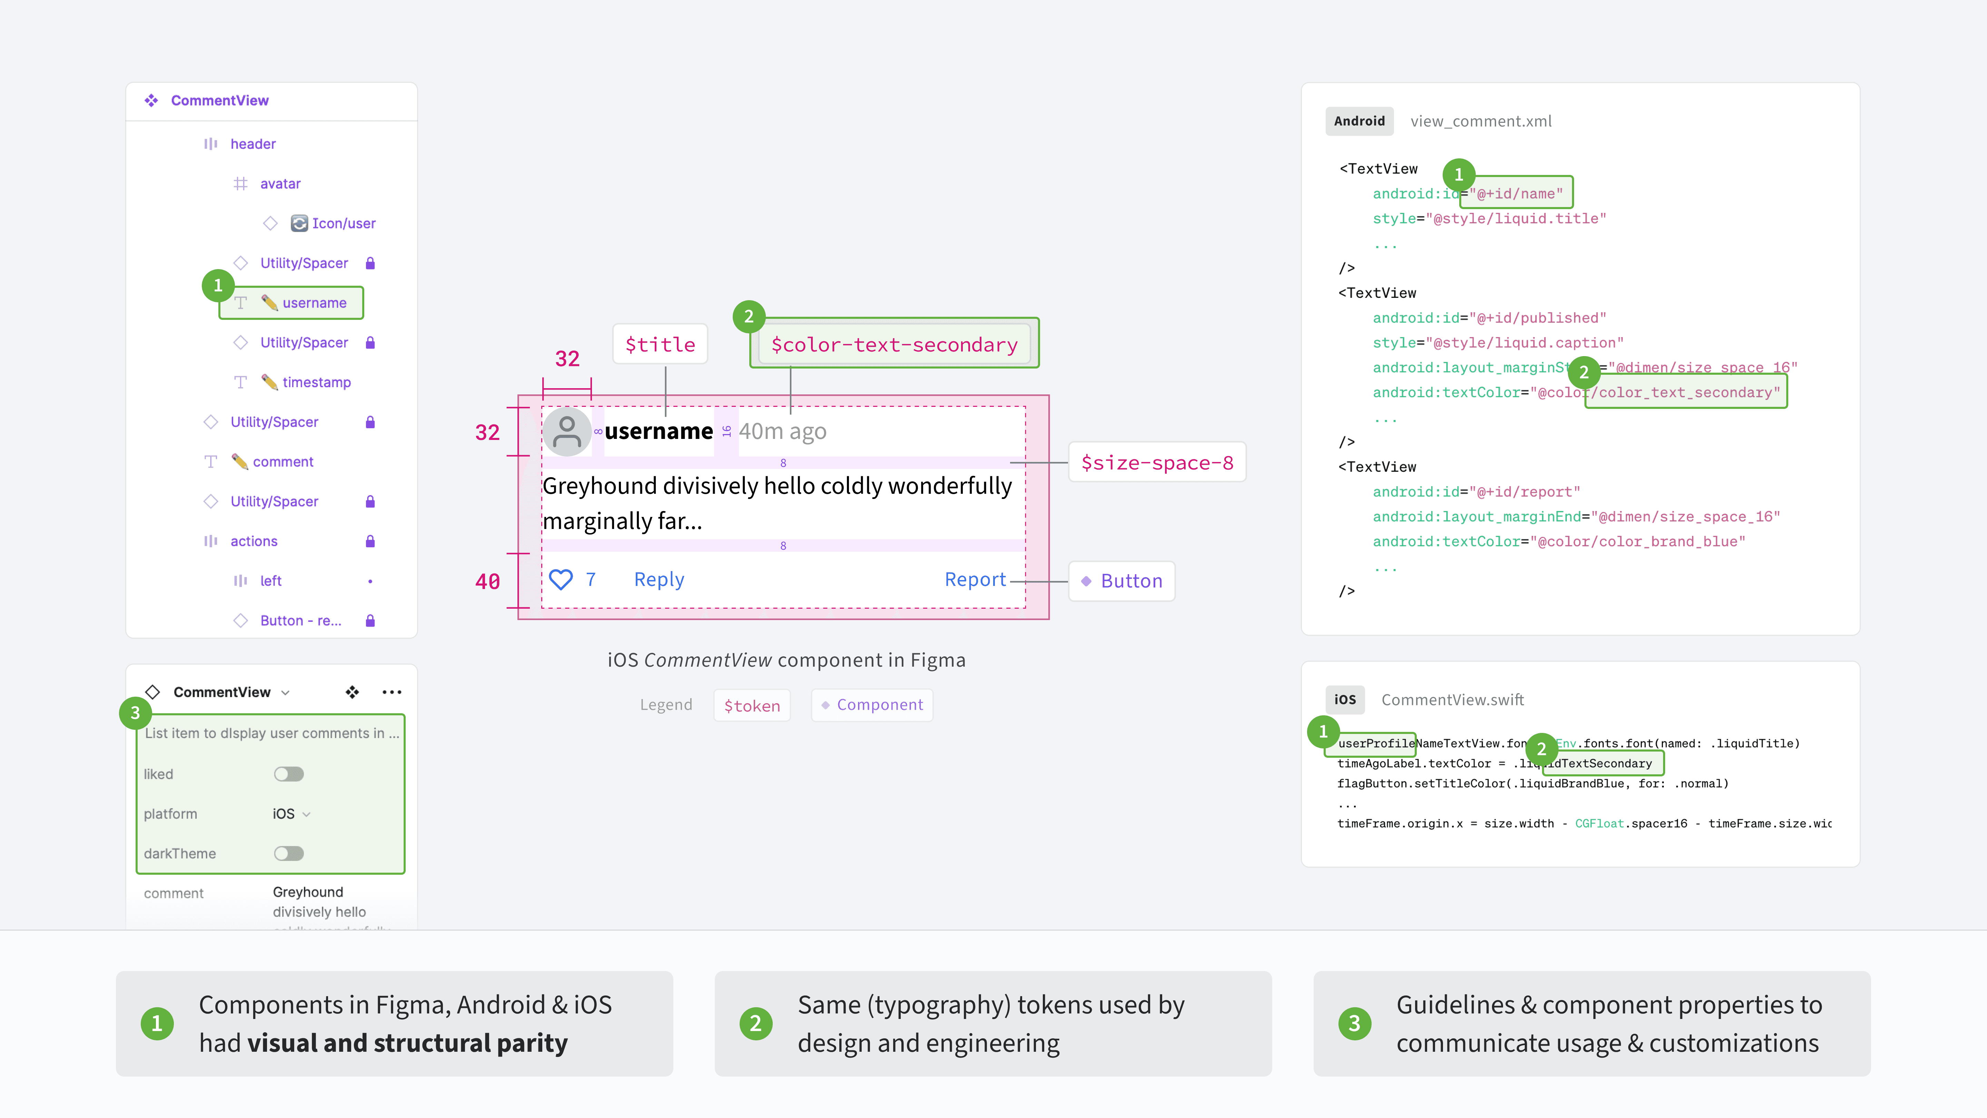
Task: Click the CommentView title in layers panel
Action: (x=220, y=100)
